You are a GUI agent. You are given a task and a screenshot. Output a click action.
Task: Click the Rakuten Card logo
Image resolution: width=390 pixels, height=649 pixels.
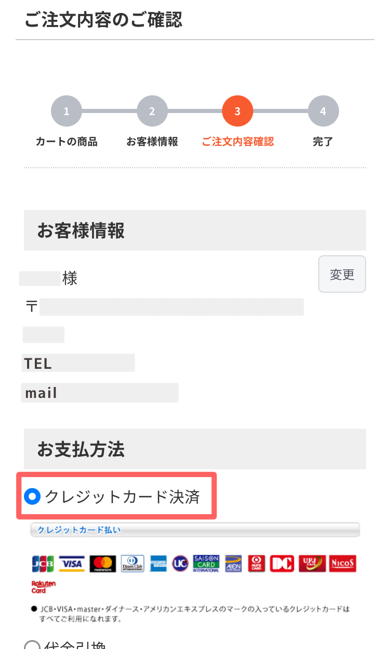[x=43, y=587]
